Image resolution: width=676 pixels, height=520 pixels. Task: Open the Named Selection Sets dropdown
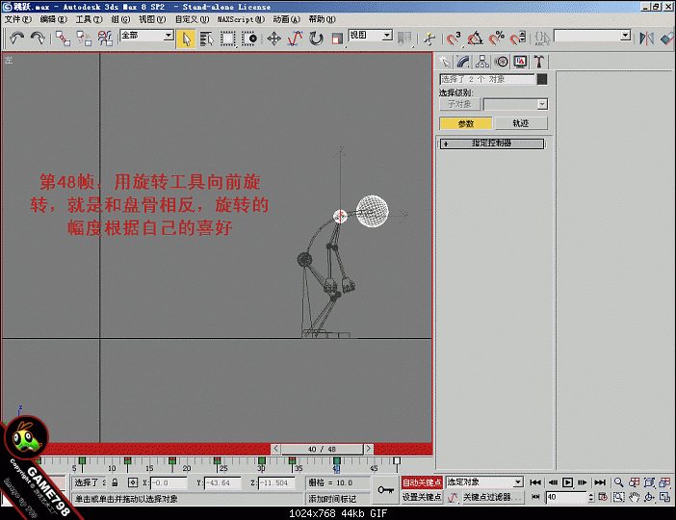click(x=592, y=36)
